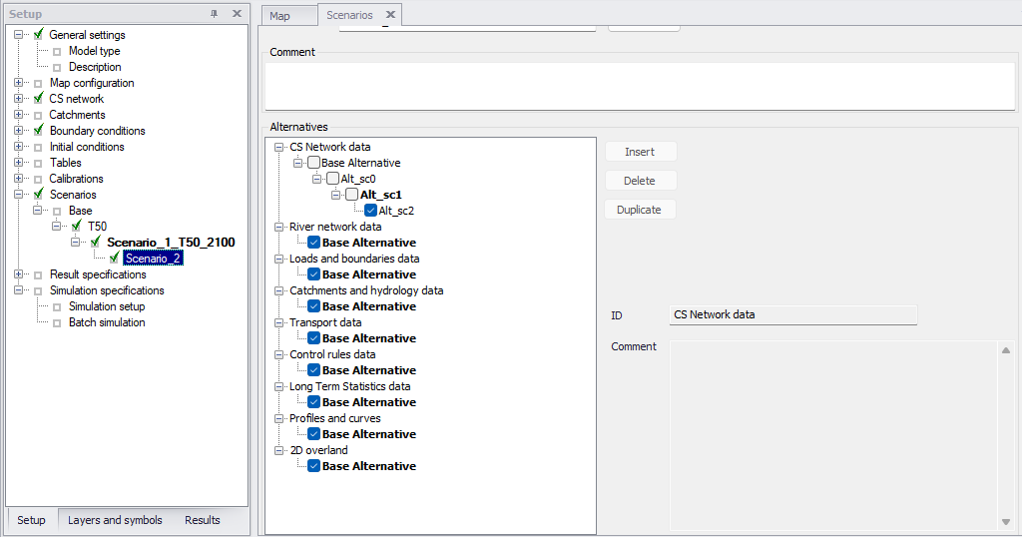Open Batch simulation tree item
1022x537 pixels.
[107, 322]
